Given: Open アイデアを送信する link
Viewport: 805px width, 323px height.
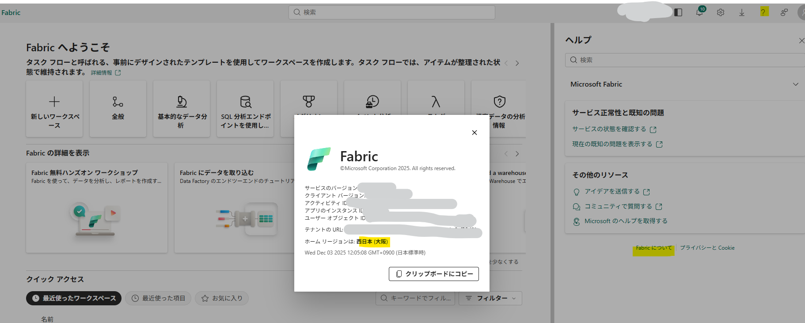Looking at the screenshot, I should click(617, 191).
